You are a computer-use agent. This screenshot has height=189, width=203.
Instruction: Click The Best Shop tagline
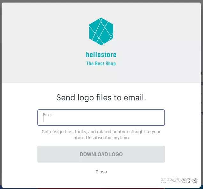(x=101, y=63)
